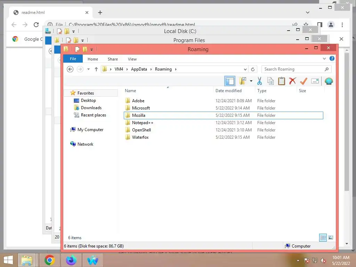Click the Search Roaming field
The height and width of the screenshot is (267, 356).
tap(296, 69)
